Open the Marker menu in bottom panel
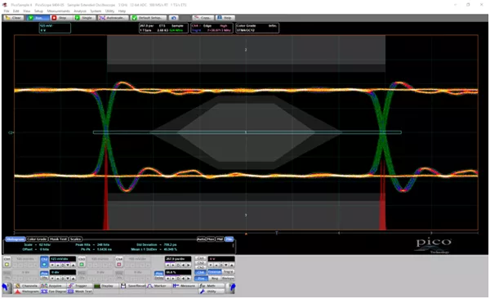This screenshot has width=490, height=299. tap(158, 286)
